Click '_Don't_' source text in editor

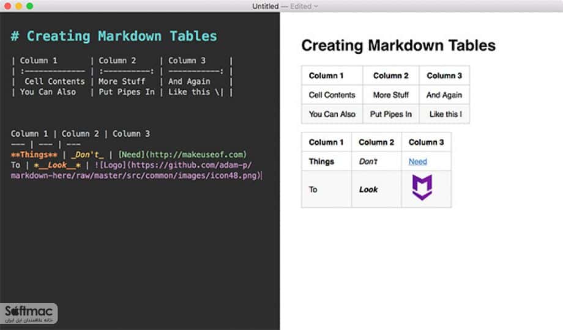[88, 155]
